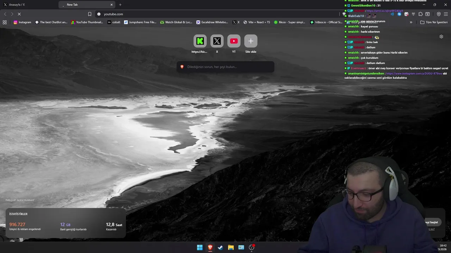Open the Excalidraw Whiteboard bookmark
This screenshot has width=451, height=253.
[212, 22]
